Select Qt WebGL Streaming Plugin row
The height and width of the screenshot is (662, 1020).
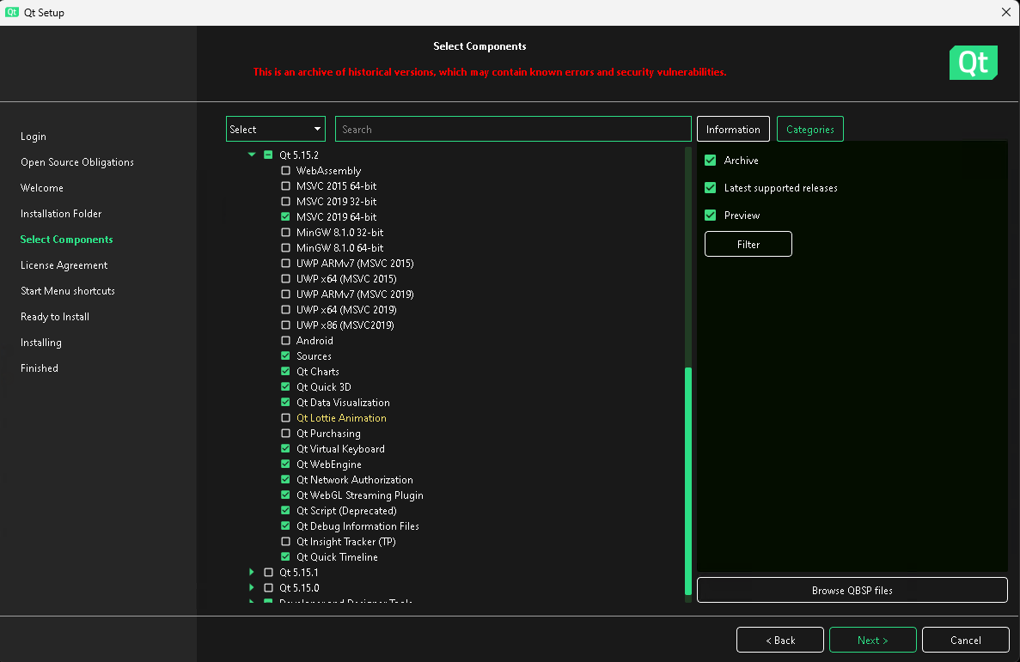(x=360, y=495)
